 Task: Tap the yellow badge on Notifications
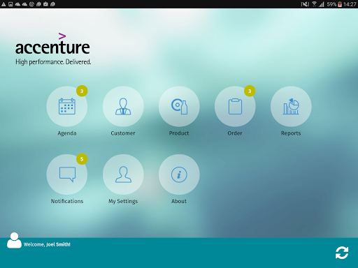pos(82,159)
